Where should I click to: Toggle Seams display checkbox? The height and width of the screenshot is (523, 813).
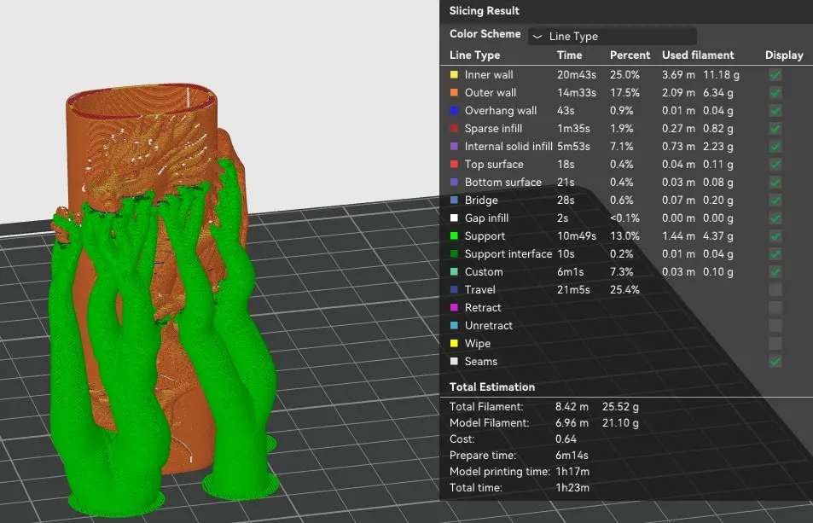click(775, 361)
